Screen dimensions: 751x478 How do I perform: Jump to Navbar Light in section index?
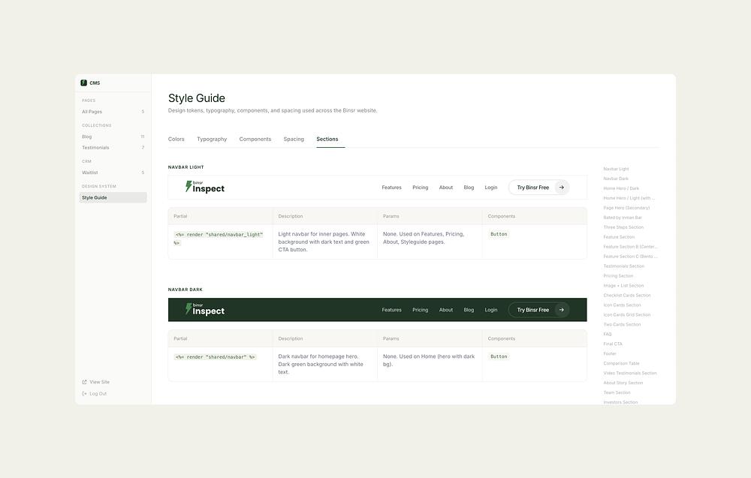tap(616, 169)
